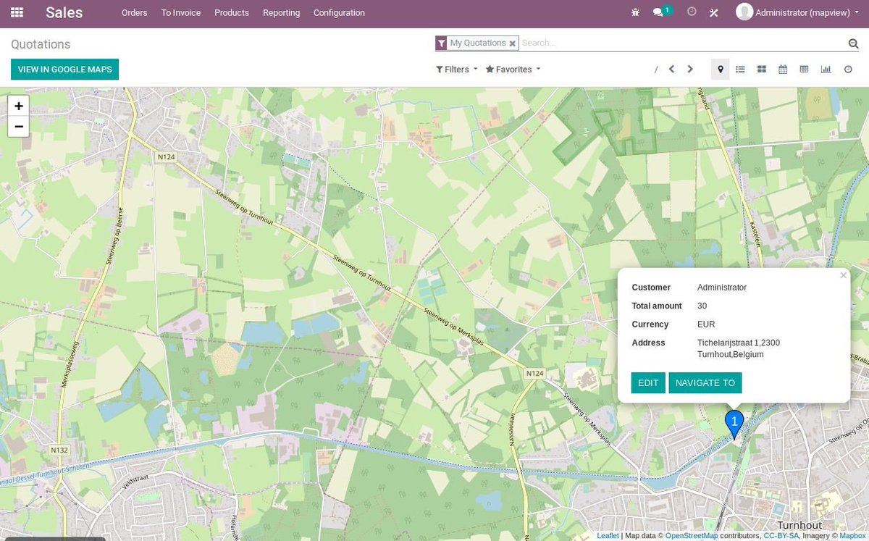Open the Reporting menu
Screen dimensions: 869x541
point(281,12)
